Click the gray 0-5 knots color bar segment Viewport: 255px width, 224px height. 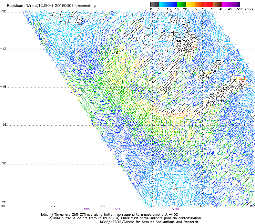[154, 4]
